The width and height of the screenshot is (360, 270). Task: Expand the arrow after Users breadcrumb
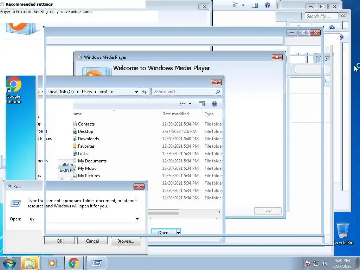[96, 92]
